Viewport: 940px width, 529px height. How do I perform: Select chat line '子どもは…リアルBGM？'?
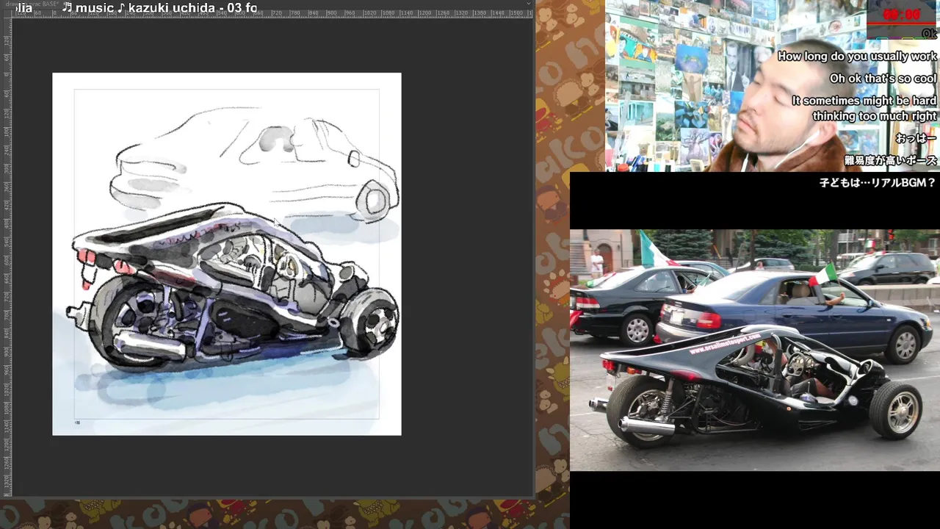tap(878, 183)
